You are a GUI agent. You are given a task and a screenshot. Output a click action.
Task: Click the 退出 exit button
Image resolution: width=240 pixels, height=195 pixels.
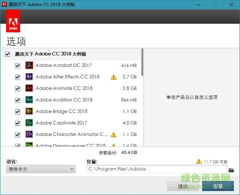point(182,186)
